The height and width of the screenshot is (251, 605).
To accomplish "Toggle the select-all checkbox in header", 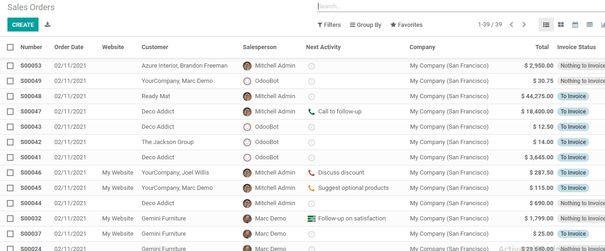I will pyautogui.click(x=10, y=47).
